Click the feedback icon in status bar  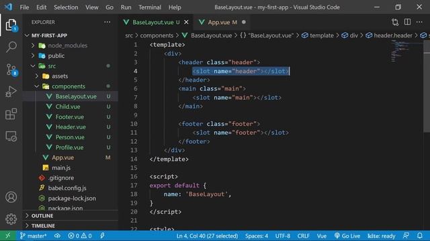[406, 236]
